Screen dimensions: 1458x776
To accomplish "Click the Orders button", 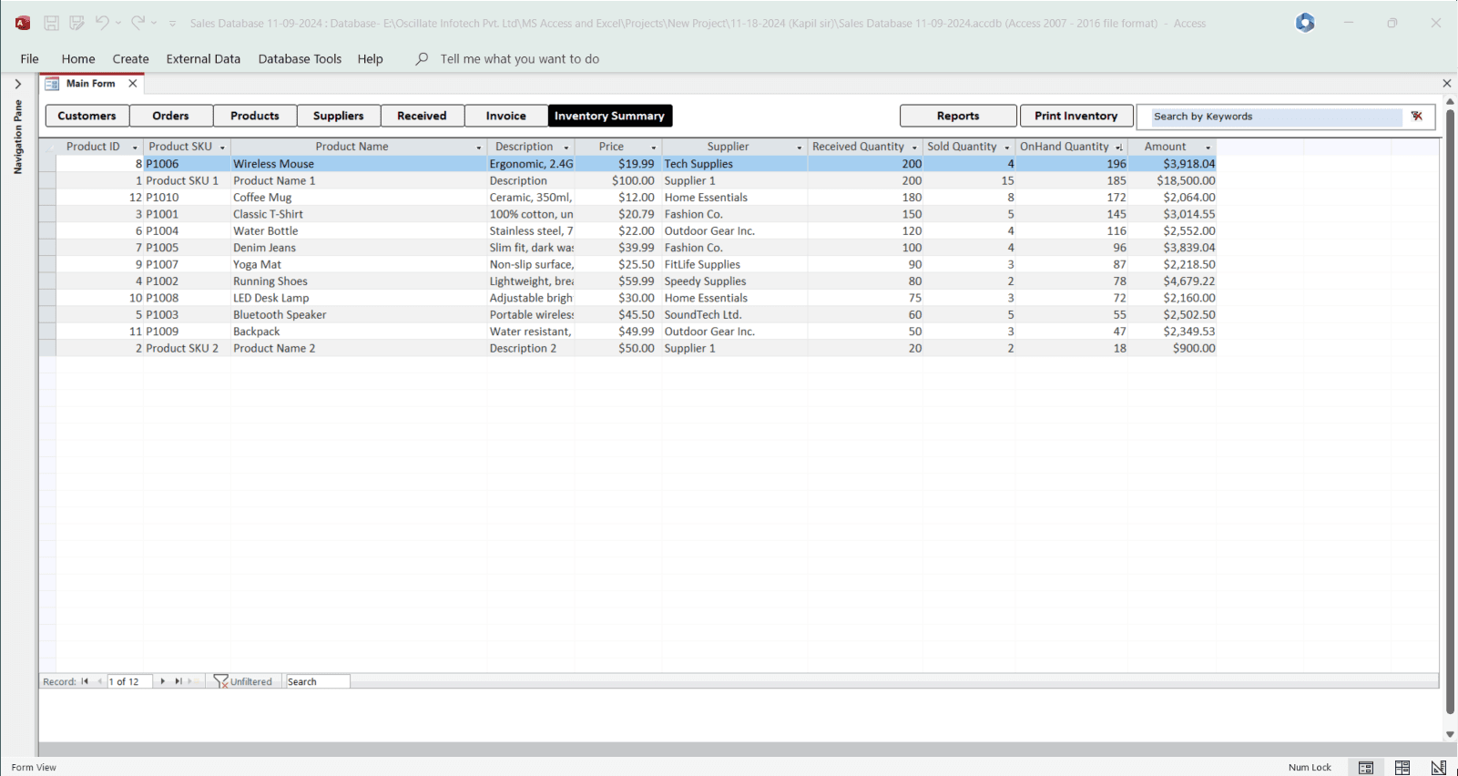I will [171, 116].
